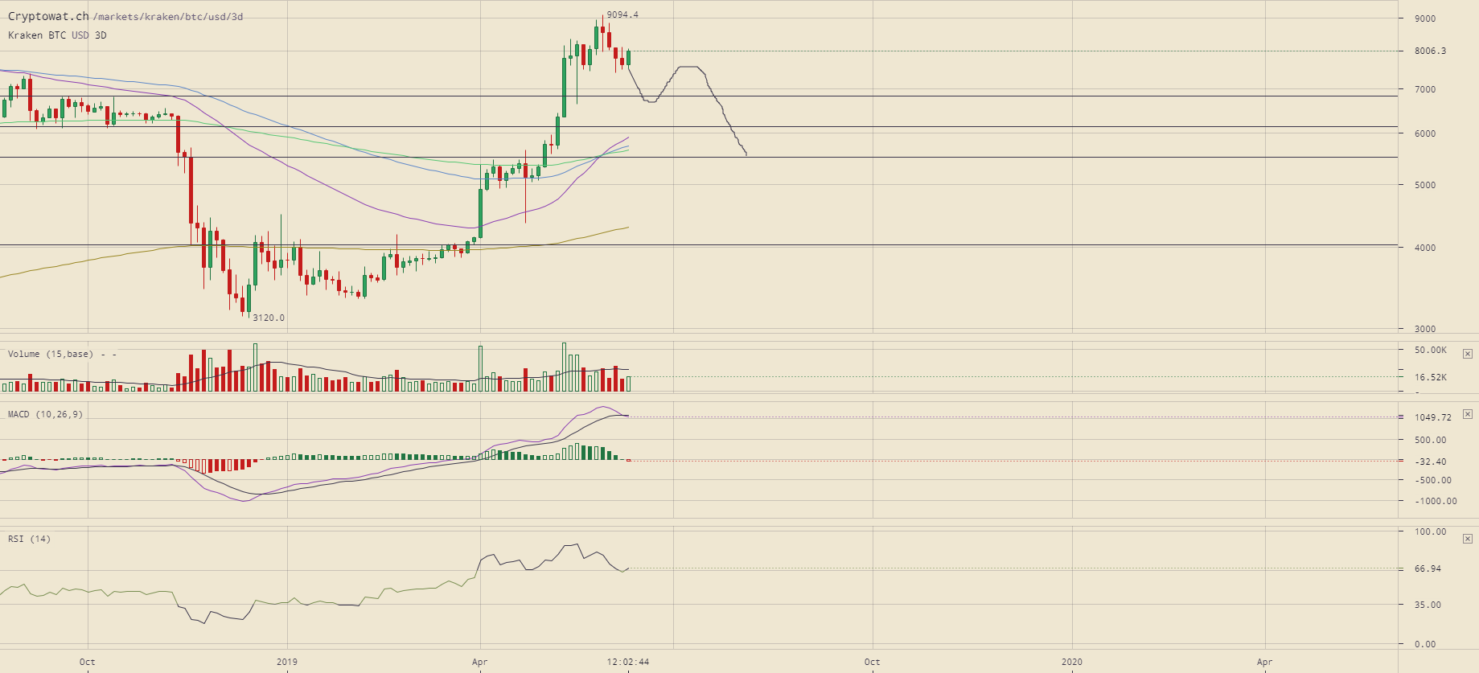The image size is (1479, 673).
Task: Select the 16.52K current volume value
Action: 1431,377
